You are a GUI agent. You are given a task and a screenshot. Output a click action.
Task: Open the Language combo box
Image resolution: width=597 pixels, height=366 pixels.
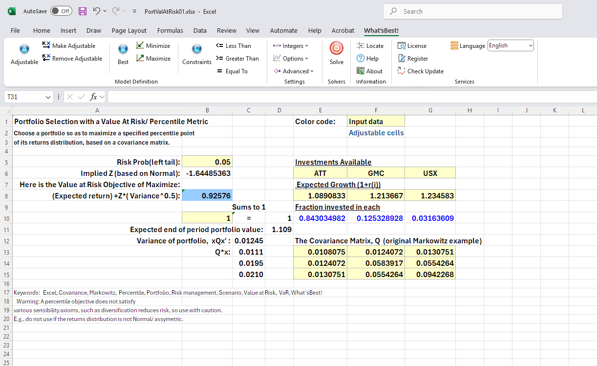[x=511, y=46]
